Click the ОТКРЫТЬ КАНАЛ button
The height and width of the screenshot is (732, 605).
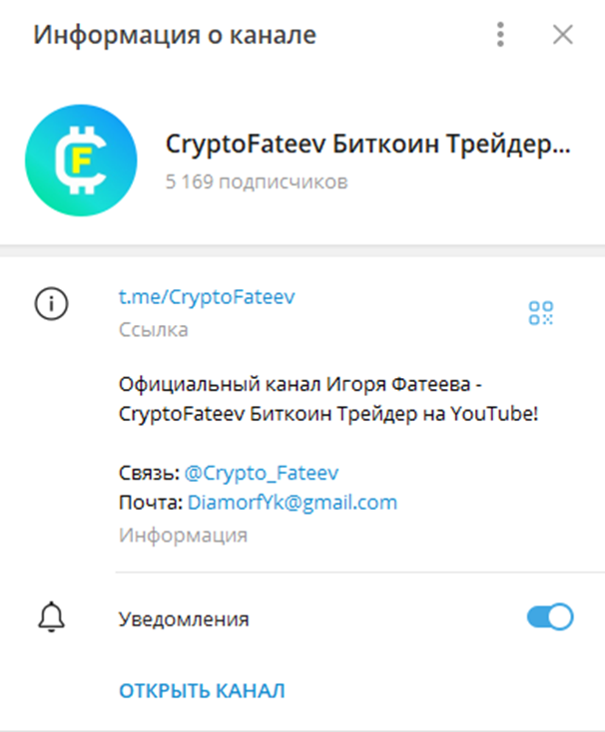(202, 691)
